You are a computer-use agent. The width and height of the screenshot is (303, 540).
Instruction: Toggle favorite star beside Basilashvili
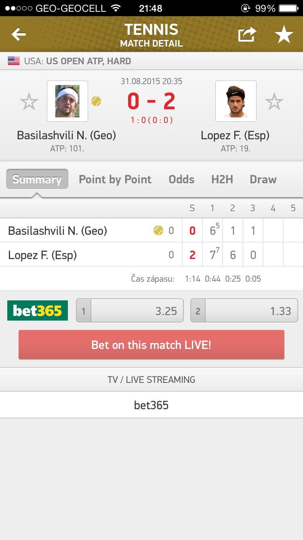pos(29,102)
